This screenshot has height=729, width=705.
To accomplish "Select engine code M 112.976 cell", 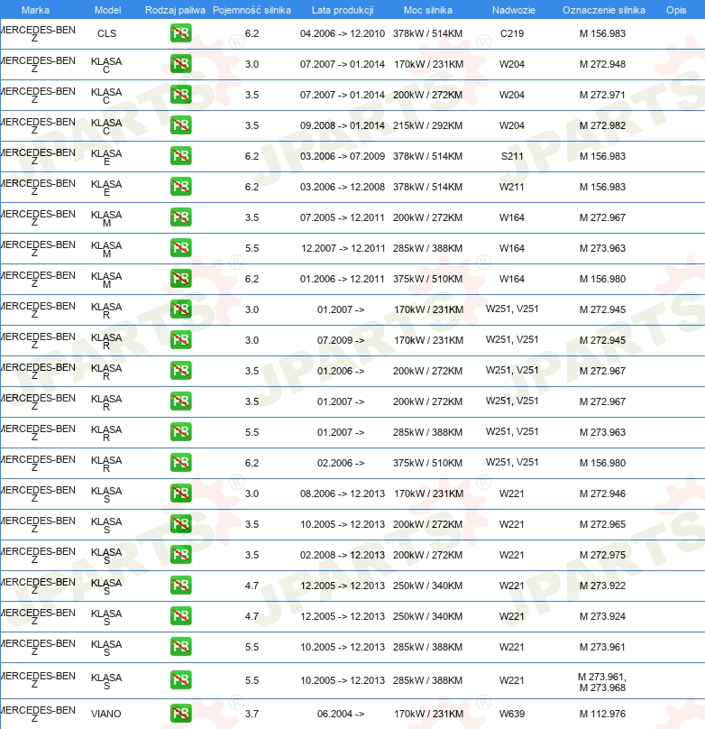I will pos(602,714).
